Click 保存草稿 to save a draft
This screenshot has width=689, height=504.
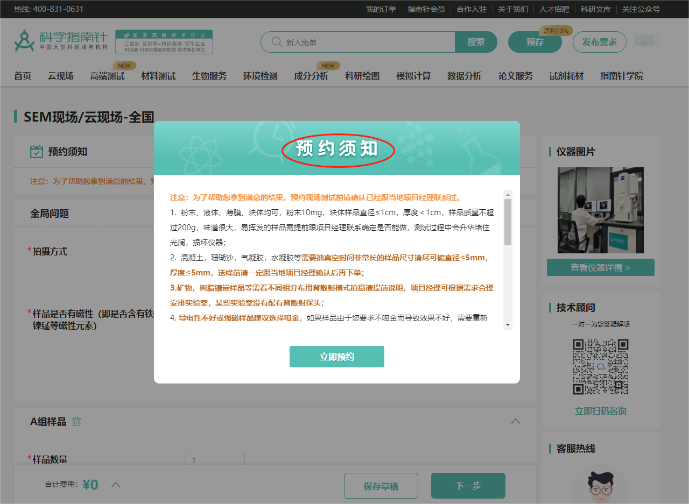click(381, 485)
